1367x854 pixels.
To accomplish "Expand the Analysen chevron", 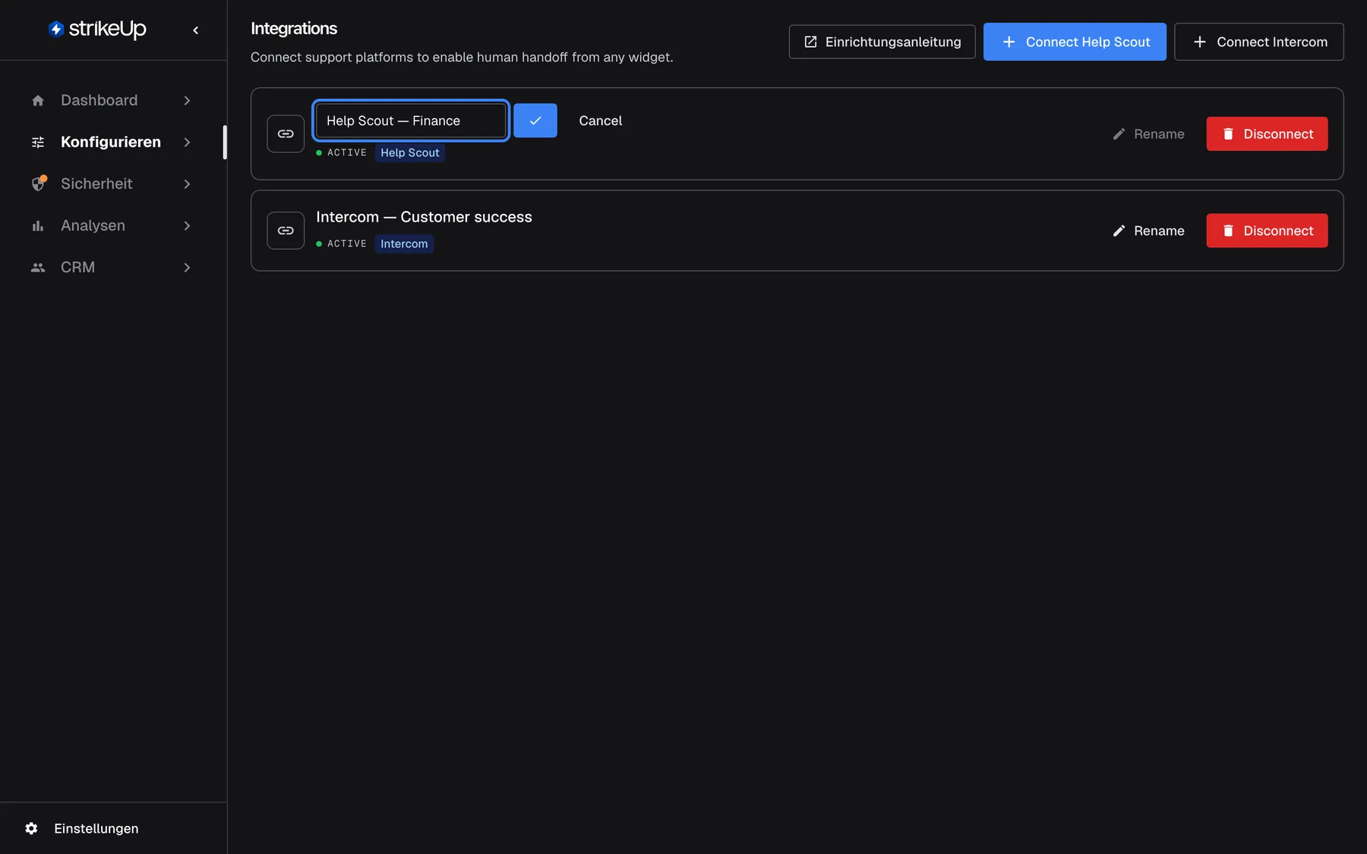I will (x=187, y=225).
